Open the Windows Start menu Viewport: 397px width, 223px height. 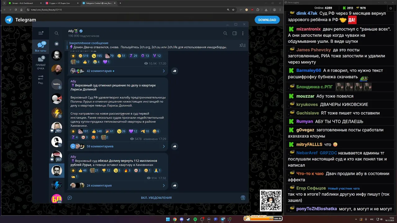click(x=168, y=219)
